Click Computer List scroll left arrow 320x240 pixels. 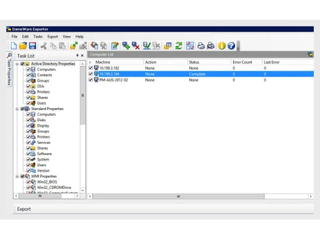pos(90,196)
